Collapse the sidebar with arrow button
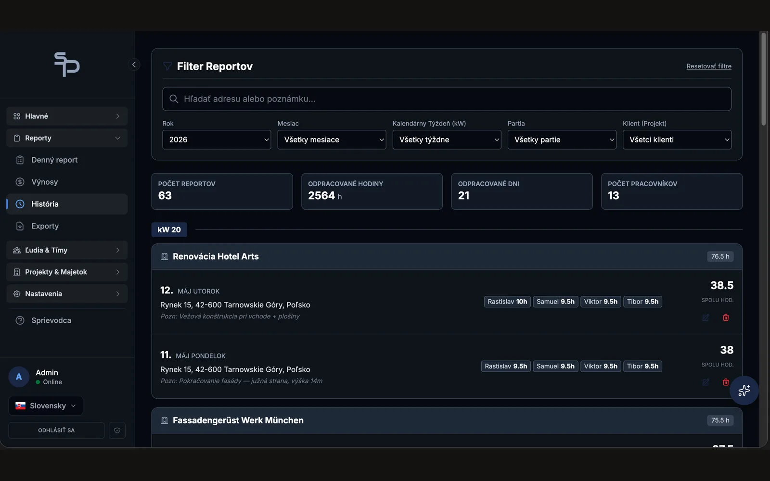The width and height of the screenshot is (770, 481). (134, 64)
